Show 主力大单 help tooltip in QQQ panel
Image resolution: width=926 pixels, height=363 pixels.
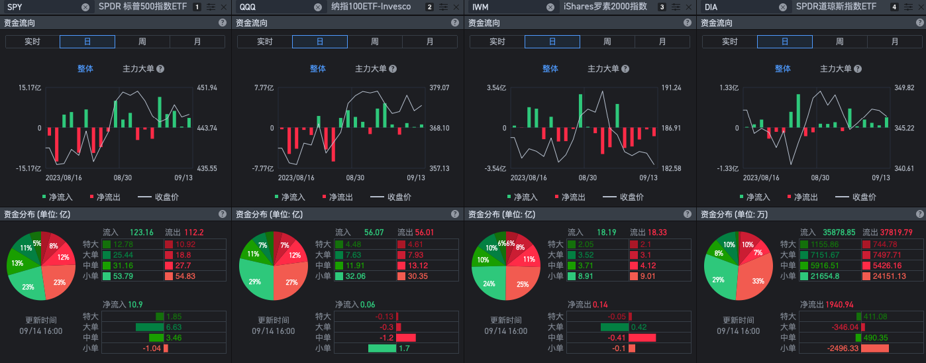[393, 69]
